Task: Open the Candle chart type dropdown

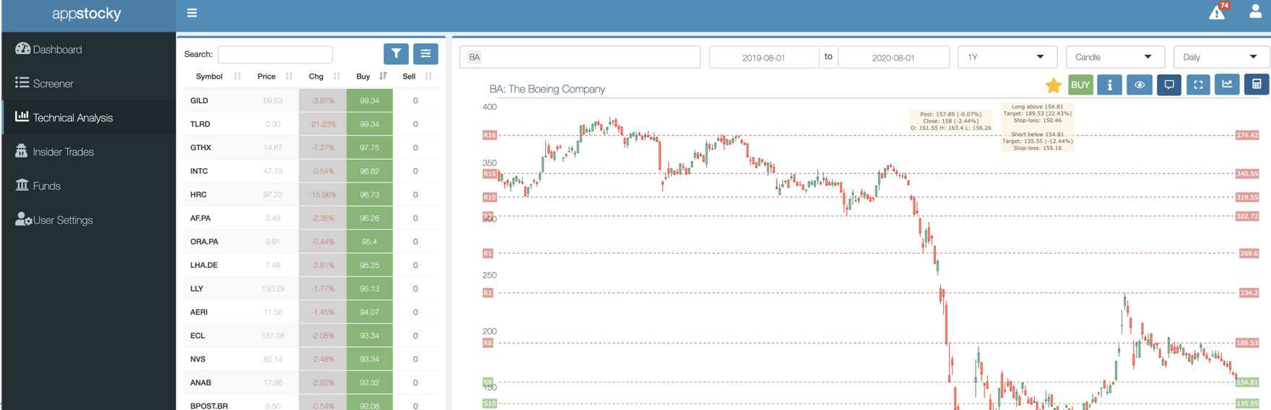Action: click(1114, 57)
